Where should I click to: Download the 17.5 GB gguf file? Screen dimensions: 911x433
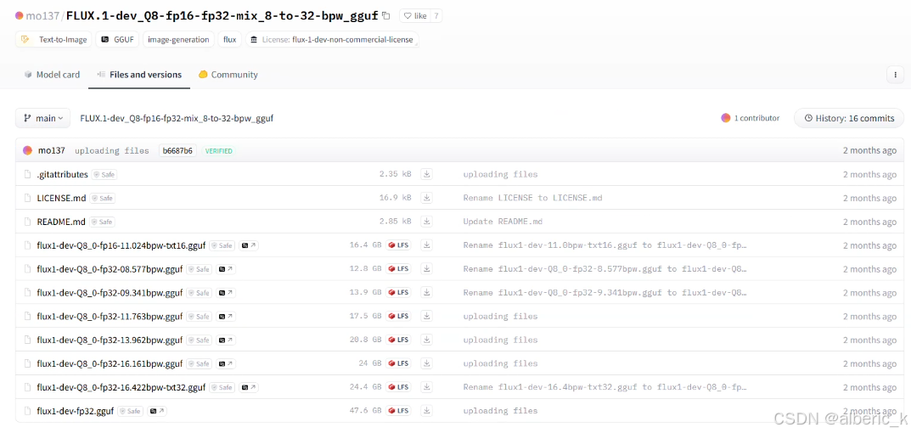[x=427, y=316]
